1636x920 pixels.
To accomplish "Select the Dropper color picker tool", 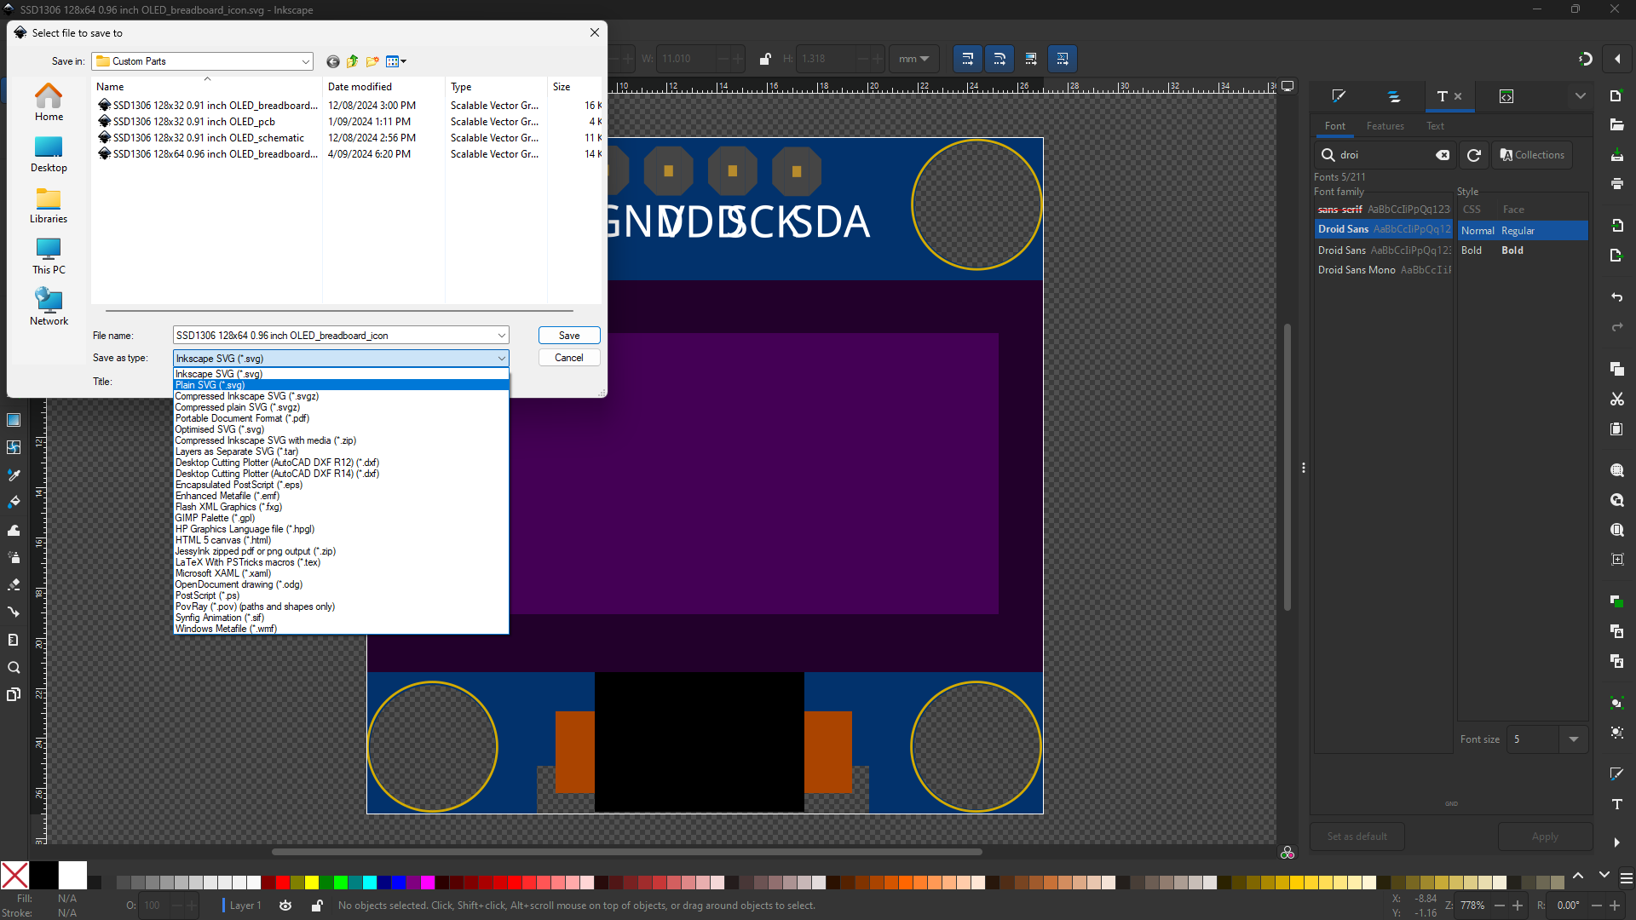I will coord(14,475).
